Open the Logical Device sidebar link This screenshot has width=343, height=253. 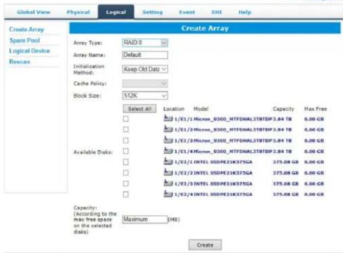click(x=30, y=51)
